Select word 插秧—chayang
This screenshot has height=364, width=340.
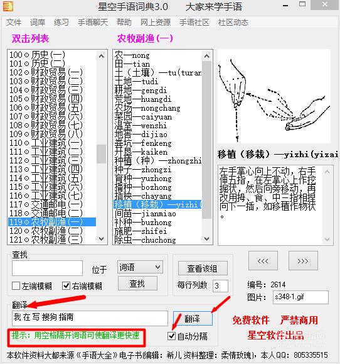[x=157, y=196]
